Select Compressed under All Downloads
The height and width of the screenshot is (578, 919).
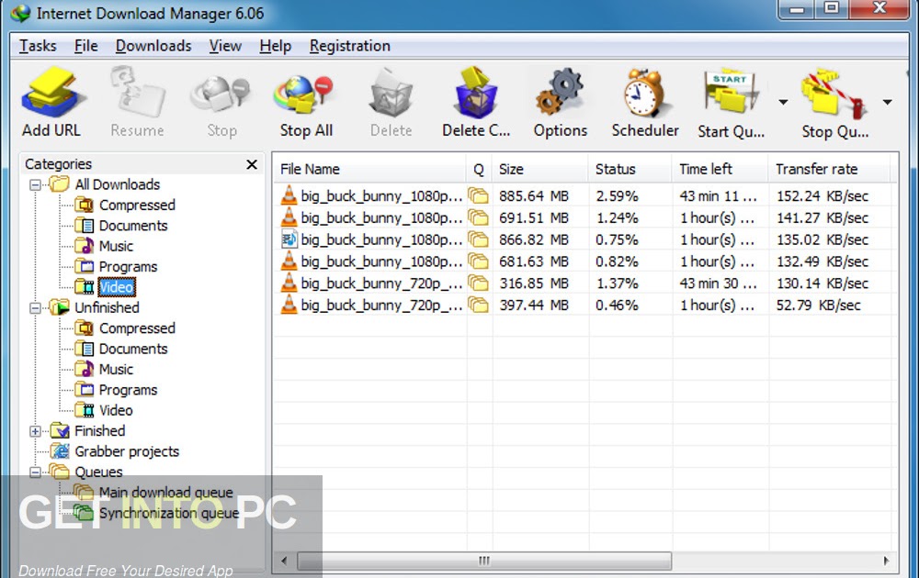(137, 205)
